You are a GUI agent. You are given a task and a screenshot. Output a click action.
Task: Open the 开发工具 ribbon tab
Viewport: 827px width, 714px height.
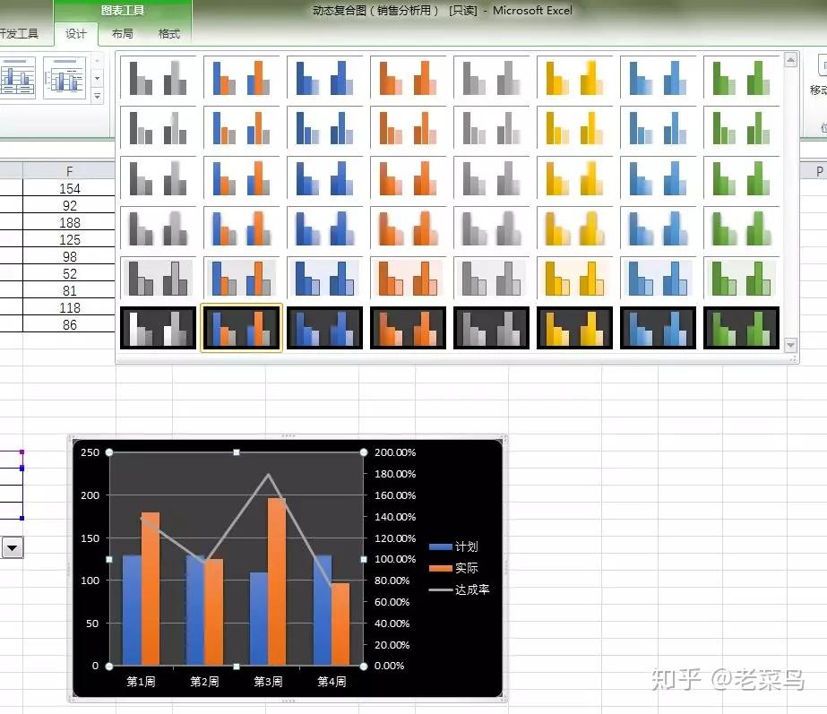point(19,34)
